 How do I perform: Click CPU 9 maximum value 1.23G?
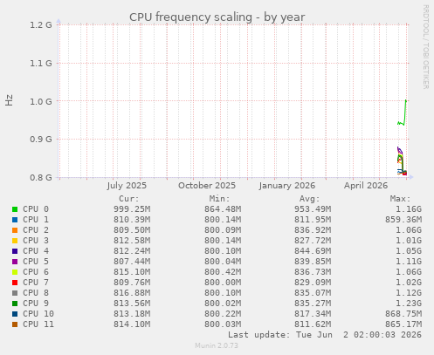[x=409, y=304]
